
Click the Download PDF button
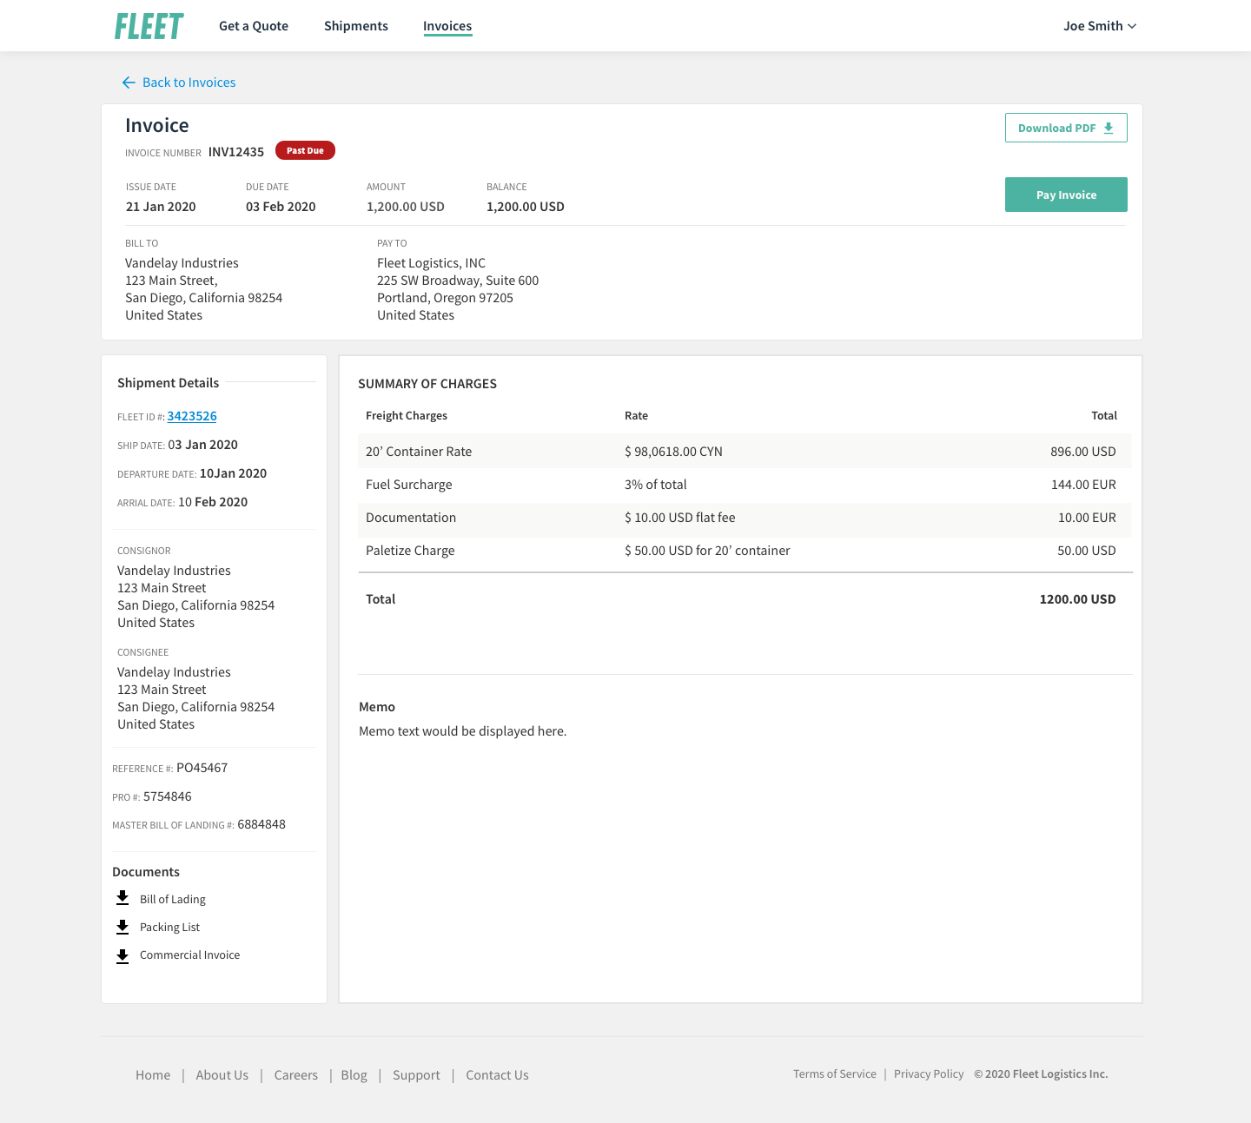[x=1066, y=128]
